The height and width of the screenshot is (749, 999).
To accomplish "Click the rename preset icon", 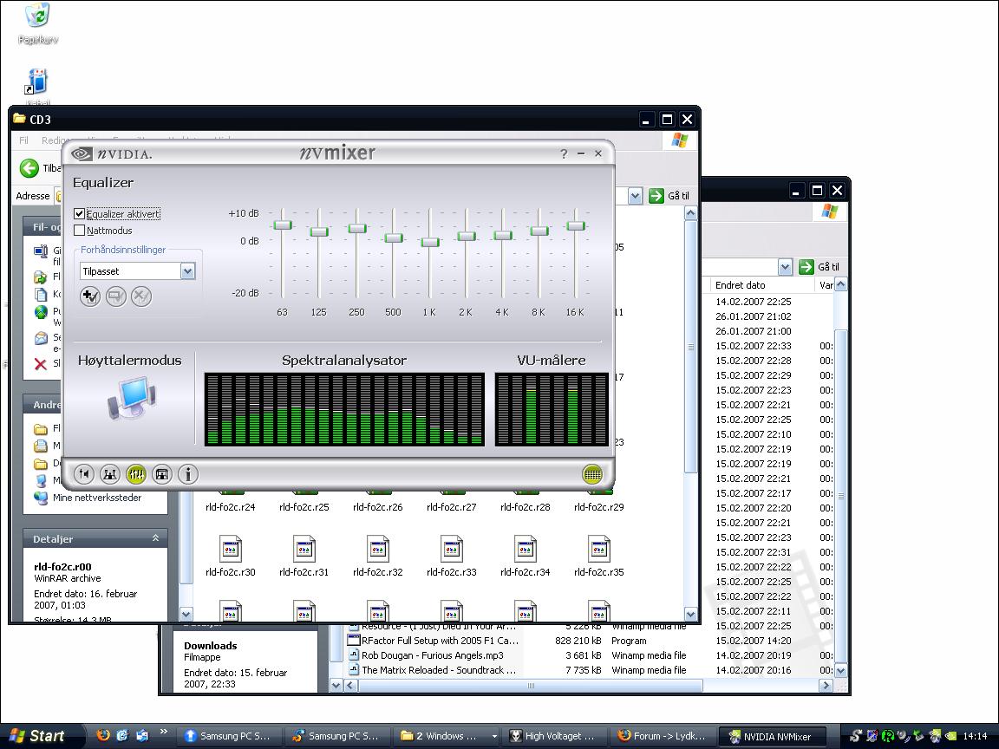I will pyautogui.click(x=116, y=296).
